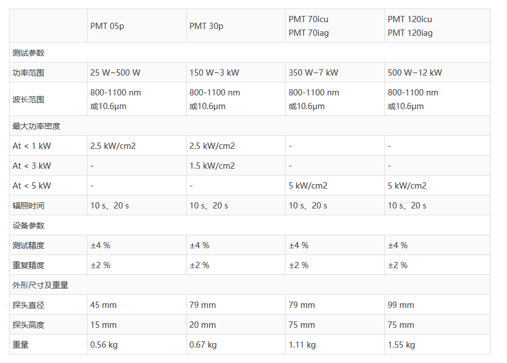The height and width of the screenshot is (363, 507).
Task: Click the 辐照时间 row label
Action: pos(28,206)
